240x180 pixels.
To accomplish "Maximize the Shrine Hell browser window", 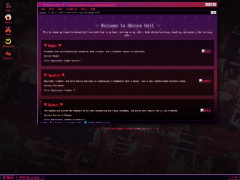I will (211, 5).
